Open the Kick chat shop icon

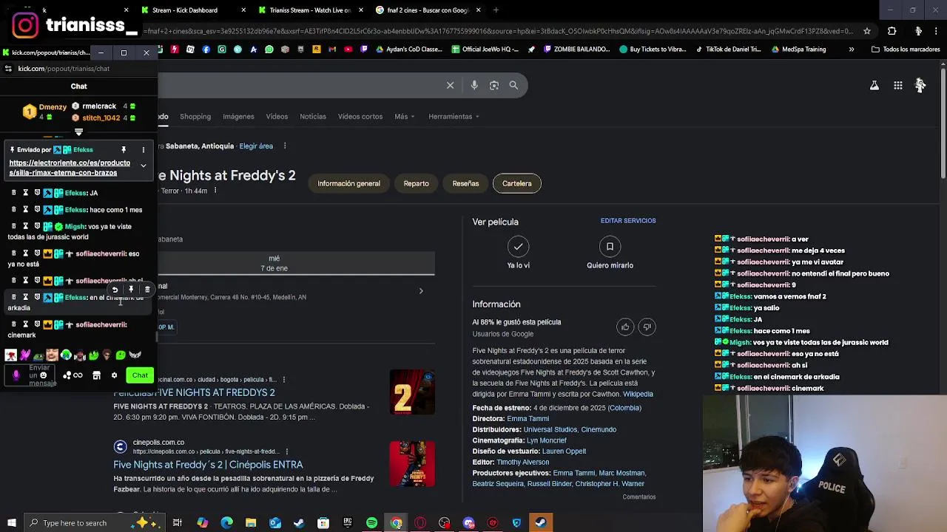coord(96,375)
